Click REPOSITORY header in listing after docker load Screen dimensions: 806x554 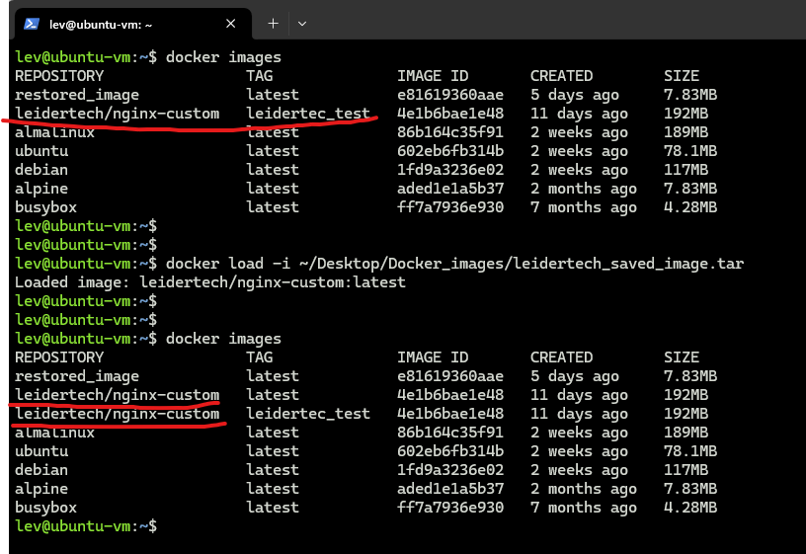pos(59,357)
